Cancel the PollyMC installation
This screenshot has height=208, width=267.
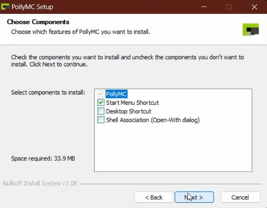[241, 197]
